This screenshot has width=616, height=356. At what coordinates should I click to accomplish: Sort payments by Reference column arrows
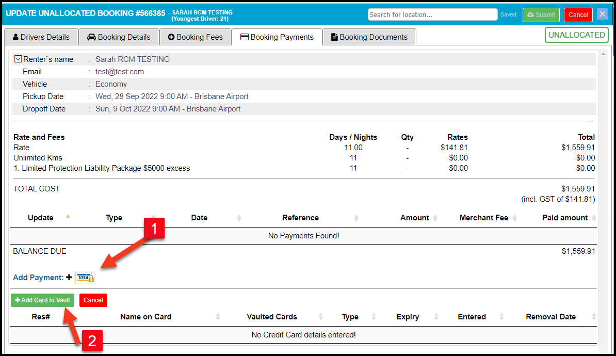356,218
